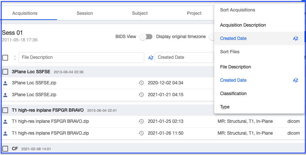Click user icon beside first 3Plane Loc SSFSE.zip
This screenshot has width=306, height=155.
click(x=6, y=83)
